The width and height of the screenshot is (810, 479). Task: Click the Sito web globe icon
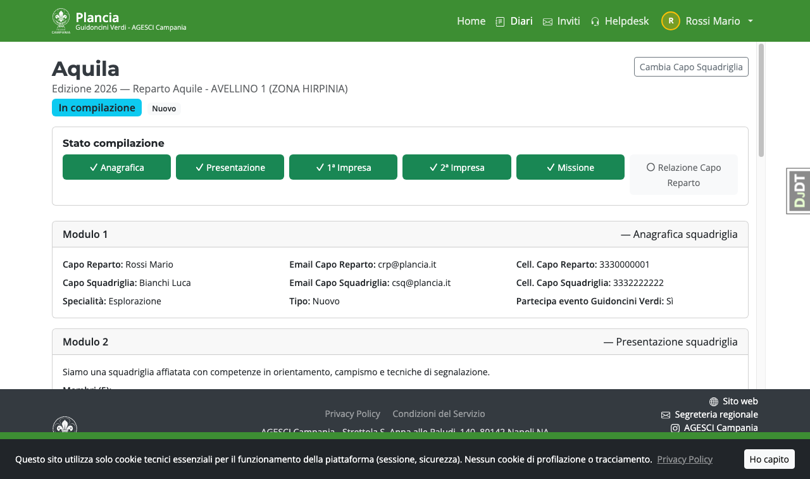714,402
